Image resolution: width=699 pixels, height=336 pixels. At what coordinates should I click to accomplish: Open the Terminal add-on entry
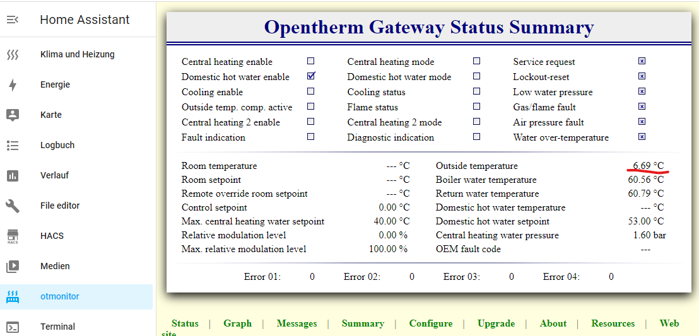pyautogui.click(x=57, y=327)
